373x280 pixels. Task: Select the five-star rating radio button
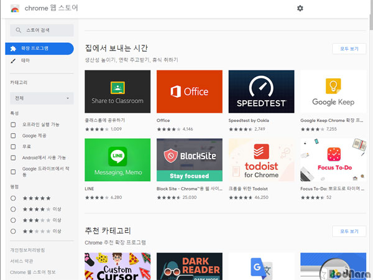[x=14, y=198]
